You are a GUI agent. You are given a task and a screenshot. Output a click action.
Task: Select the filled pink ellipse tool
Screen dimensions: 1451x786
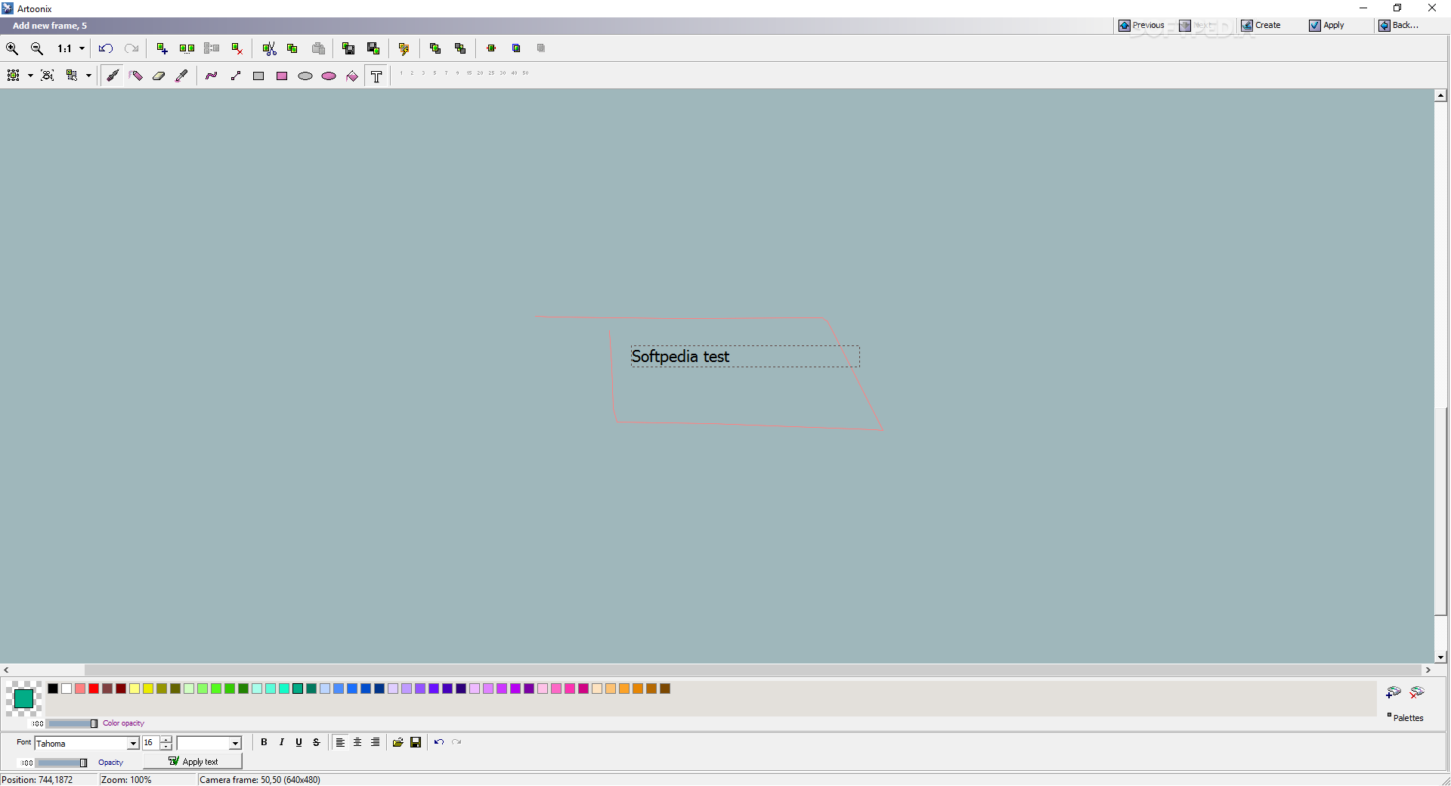coord(329,76)
